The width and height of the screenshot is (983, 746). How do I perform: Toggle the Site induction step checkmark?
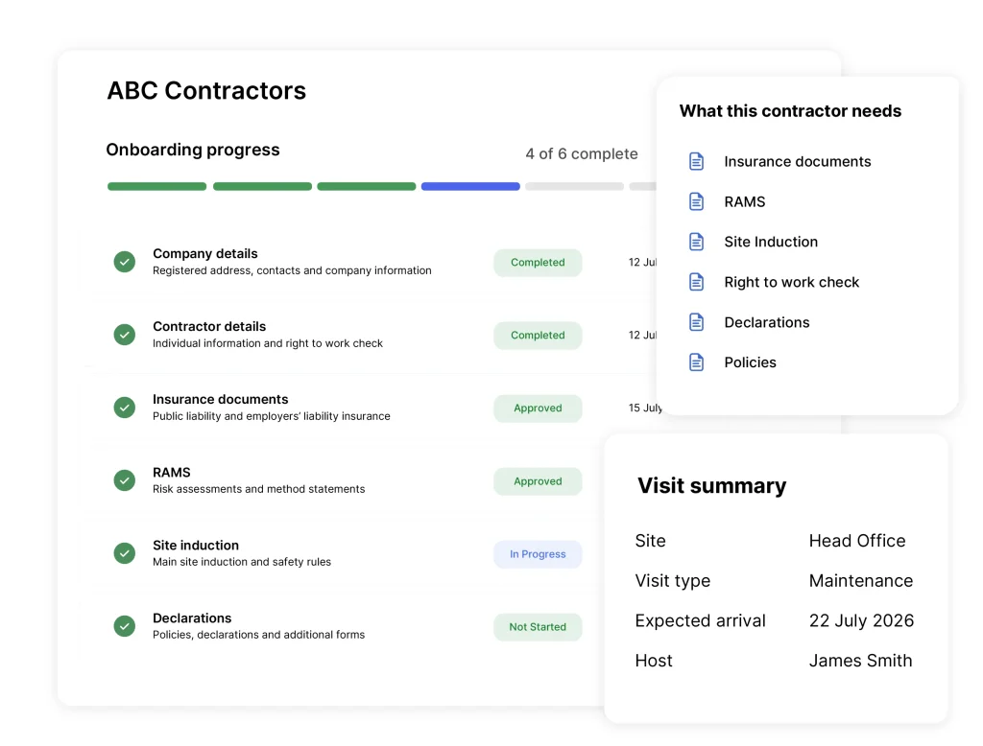[x=124, y=553]
